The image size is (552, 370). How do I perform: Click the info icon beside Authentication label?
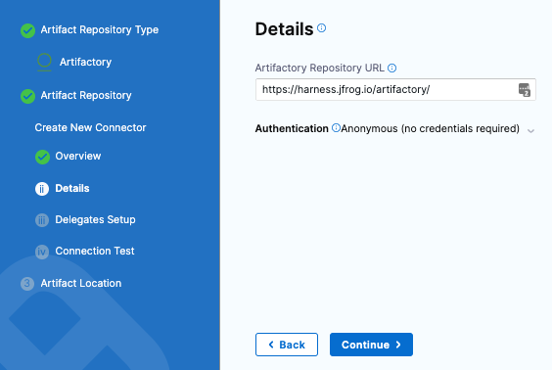pyautogui.click(x=336, y=128)
